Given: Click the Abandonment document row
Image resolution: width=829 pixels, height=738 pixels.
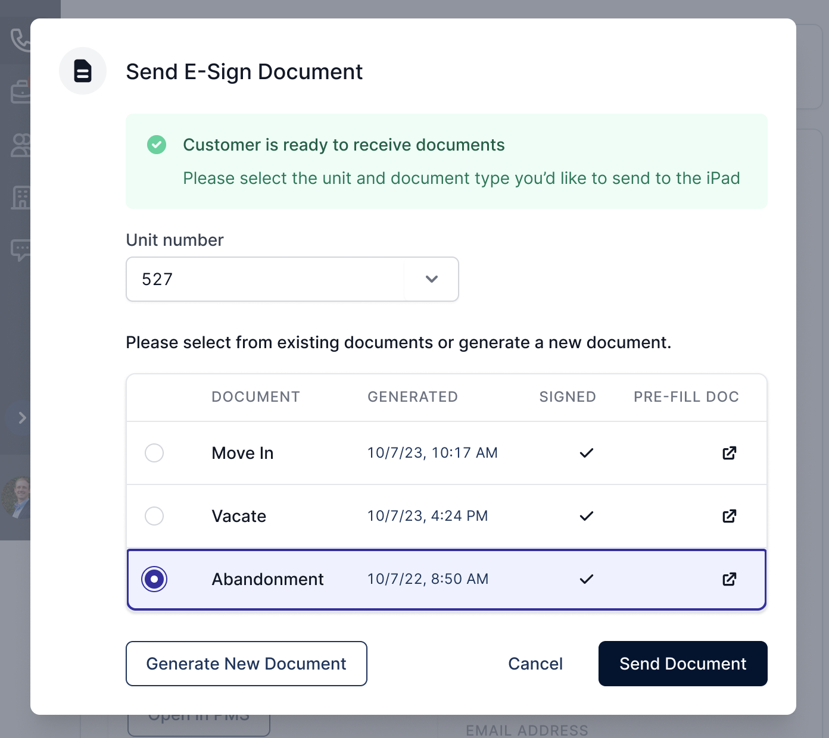Looking at the screenshot, I should [x=447, y=580].
